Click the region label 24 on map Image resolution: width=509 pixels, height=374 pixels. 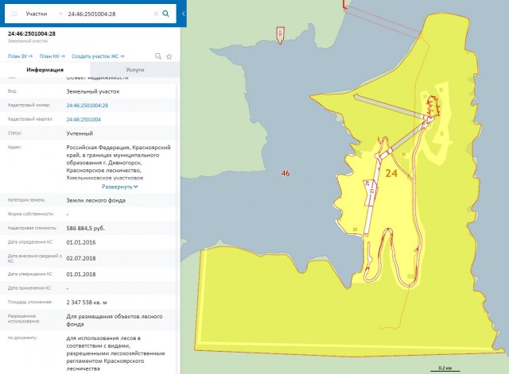coord(391,173)
